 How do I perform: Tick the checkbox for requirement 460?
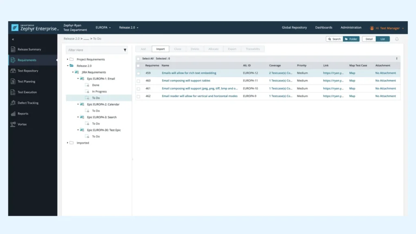pos(138,81)
